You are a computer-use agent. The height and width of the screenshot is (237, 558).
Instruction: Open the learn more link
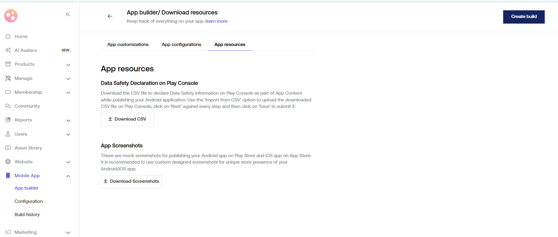[216, 21]
